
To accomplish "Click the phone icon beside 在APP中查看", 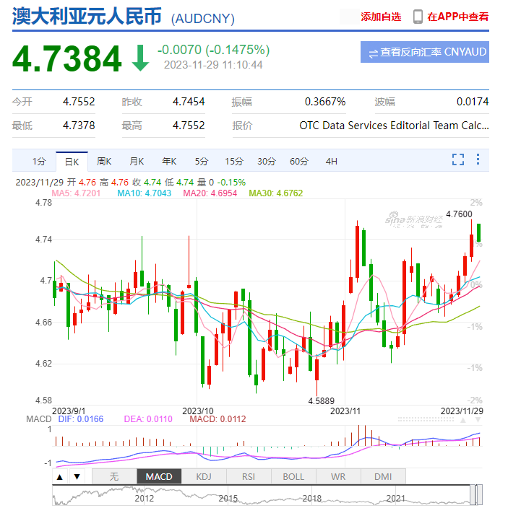I will click(418, 17).
